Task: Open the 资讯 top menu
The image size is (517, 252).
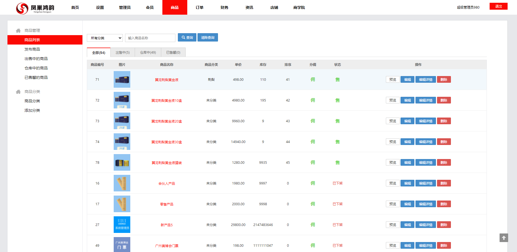Action: 249,7
